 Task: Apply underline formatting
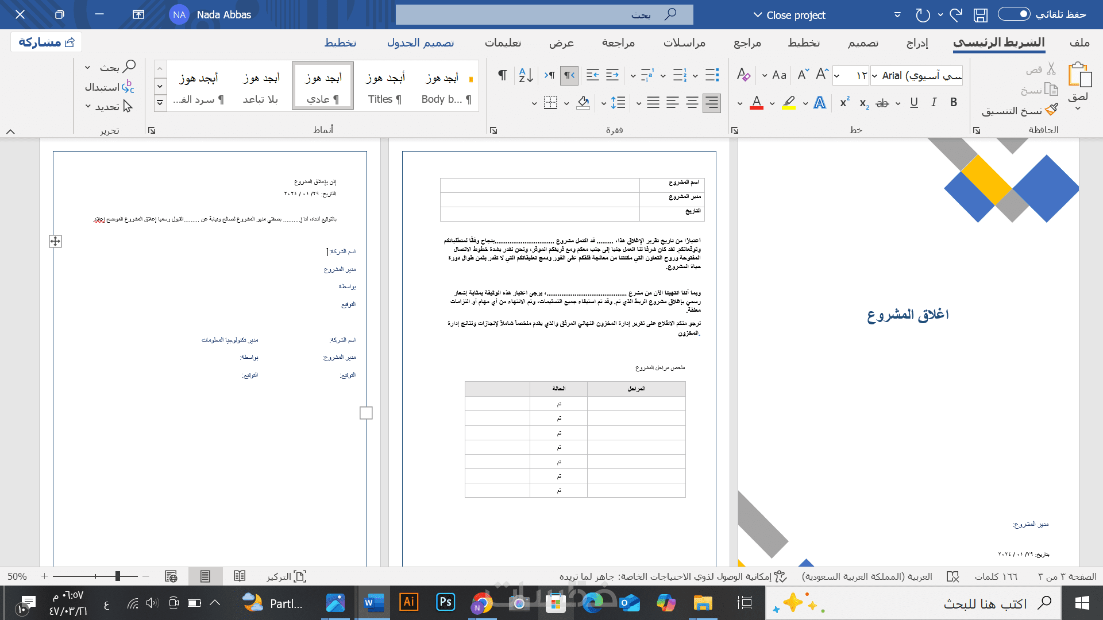point(914,103)
